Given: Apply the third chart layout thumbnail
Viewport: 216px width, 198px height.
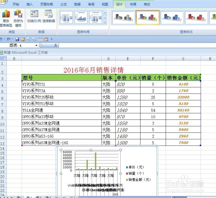Looking at the screenshot, I should tap(96, 17).
